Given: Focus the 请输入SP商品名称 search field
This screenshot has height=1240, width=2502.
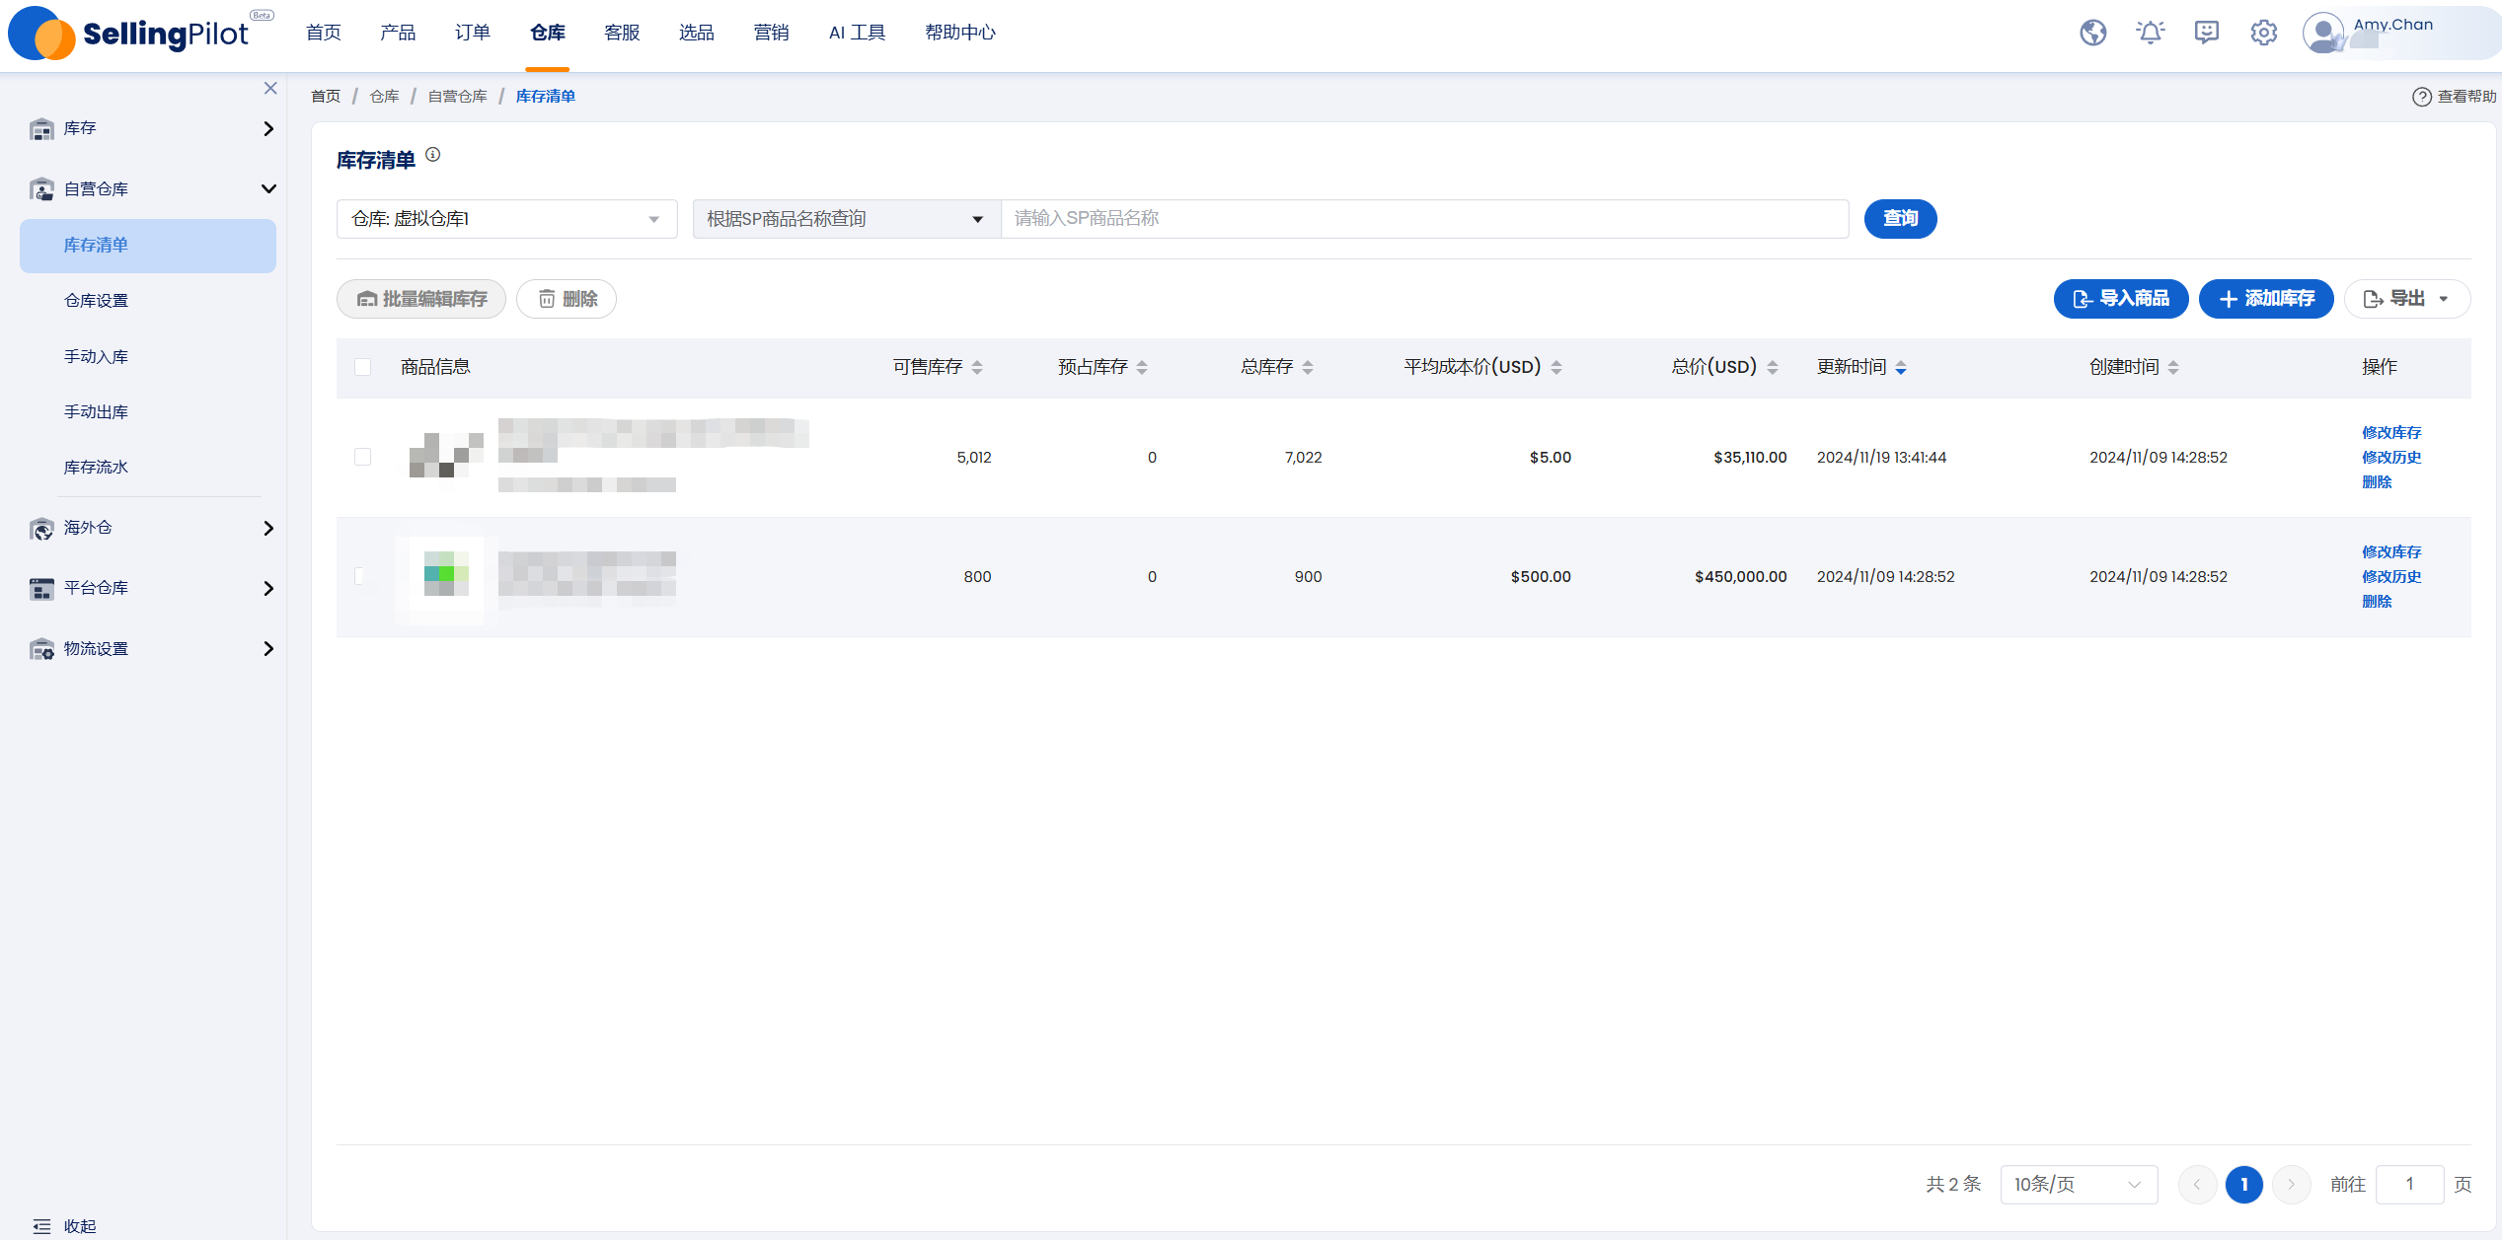Looking at the screenshot, I should [1424, 219].
